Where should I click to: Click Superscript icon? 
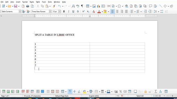coord(84,12)
